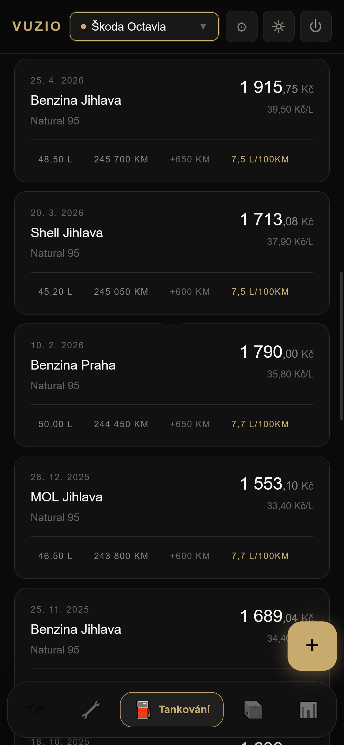This screenshot has height=745, width=344.
Task: Click the 1 713,08 Kč price
Action: [276, 220]
